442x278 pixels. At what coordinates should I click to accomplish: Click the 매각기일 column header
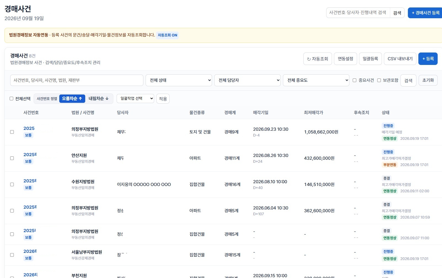261,112
